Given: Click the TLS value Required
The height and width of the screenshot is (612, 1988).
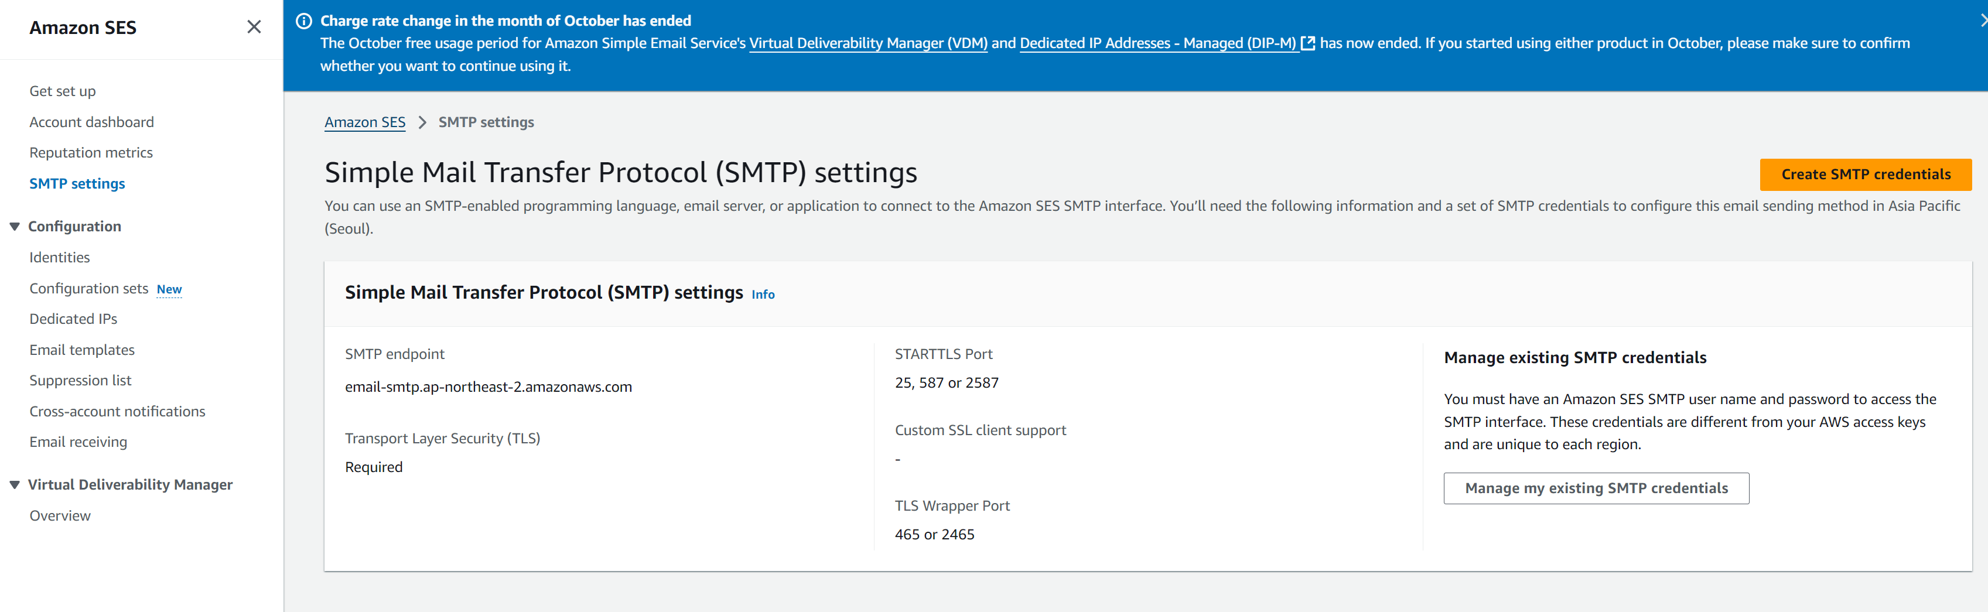Looking at the screenshot, I should tap(374, 467).
